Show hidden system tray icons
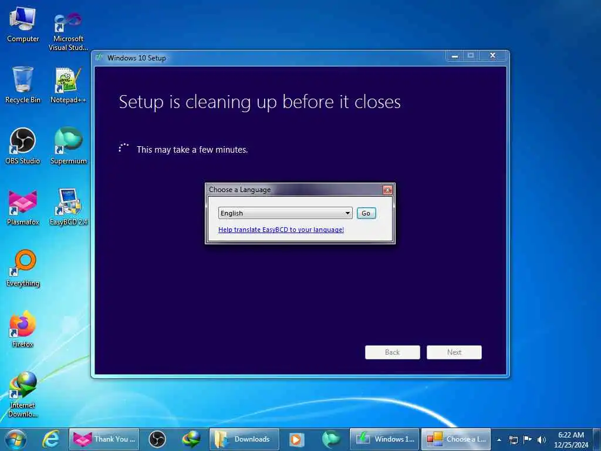 [499, 440]
